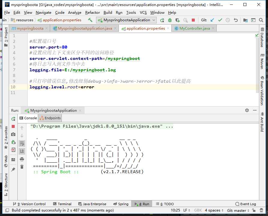Change line separator LF in status bar
Viewport: 268px width, 216px height.
pyautogui.click(x=187, y=210)
